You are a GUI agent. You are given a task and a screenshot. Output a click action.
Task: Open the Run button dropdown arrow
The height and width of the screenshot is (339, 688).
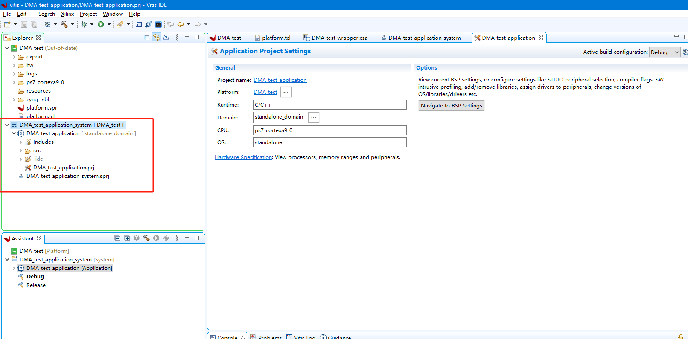[109, 24]
